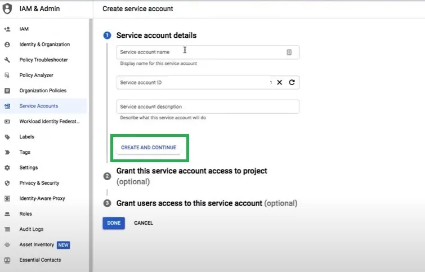Expand step 3 Grant users access section
Image resolution: width=425 pixels, height=272 pixels.
(x=207, y=203)
